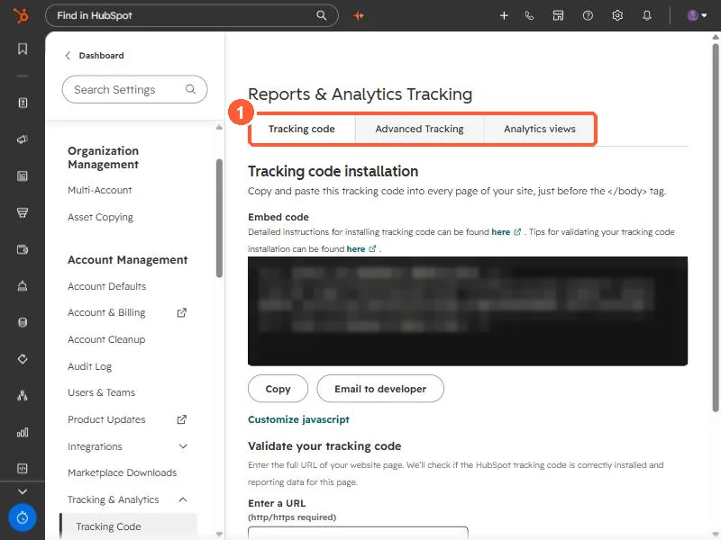Open Audit Log settings
This screenshot has width=721, height=540.
click(x=89, y=366)
